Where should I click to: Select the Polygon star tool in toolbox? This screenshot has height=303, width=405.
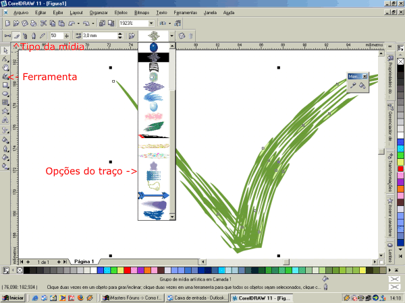(5, 110)
